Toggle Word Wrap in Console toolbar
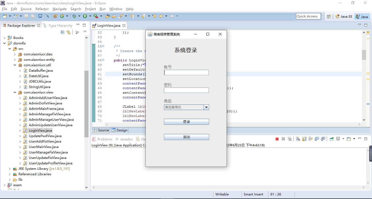 (x=310, y=139)
